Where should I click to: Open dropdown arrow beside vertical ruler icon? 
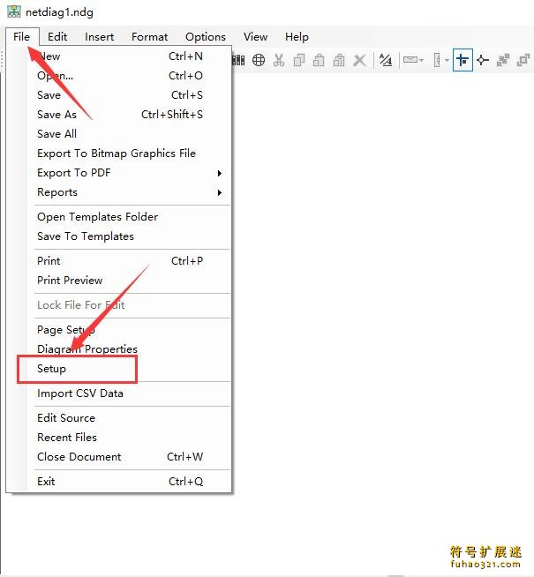(447, 60)
